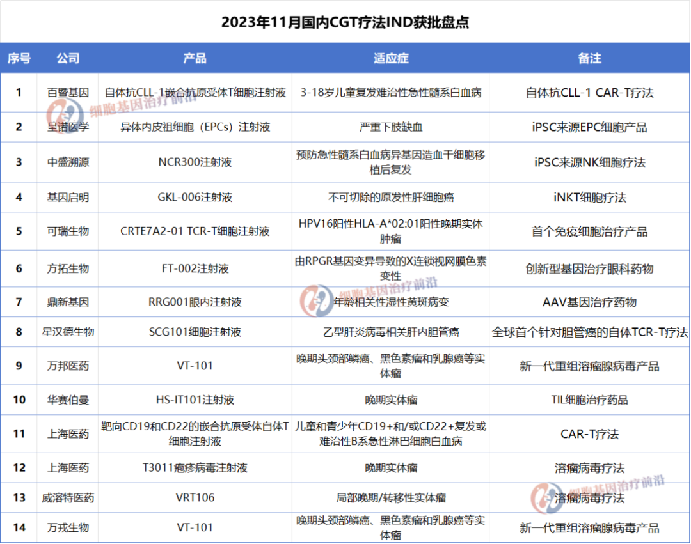Screen dimensions: 691x544
Task: Select company '上海医药' in row 12
Action: pos(68,468)
